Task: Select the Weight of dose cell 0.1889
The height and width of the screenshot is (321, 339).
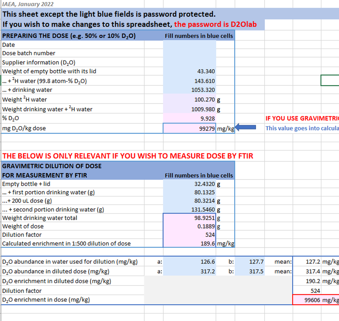Action: click(189, 226)
